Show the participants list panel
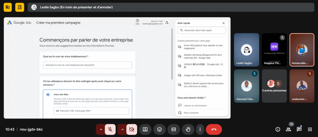This screenshot has width=318, height=137. pos(288,129)
